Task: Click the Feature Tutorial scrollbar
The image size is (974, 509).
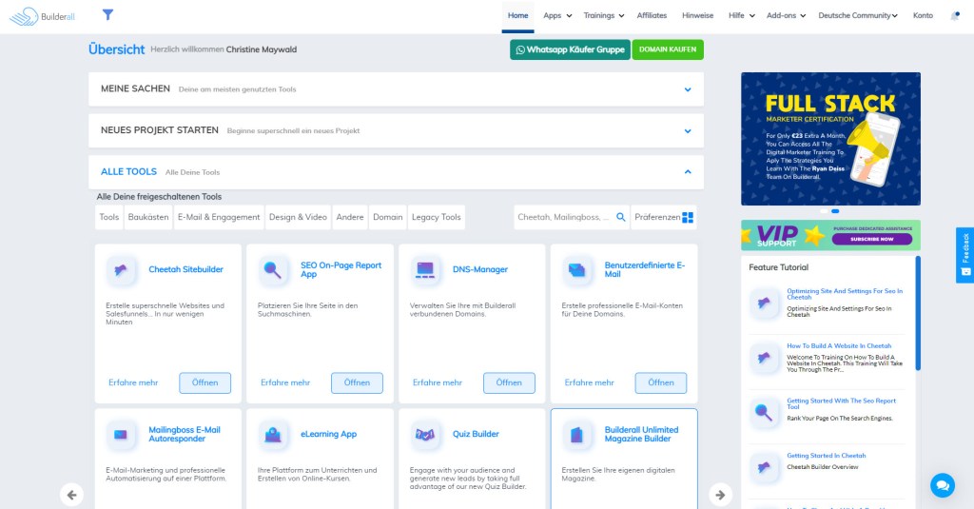Action: 918,314
